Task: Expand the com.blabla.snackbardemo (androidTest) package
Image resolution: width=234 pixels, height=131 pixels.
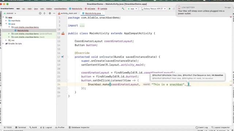Action: [x=9, y=34]
